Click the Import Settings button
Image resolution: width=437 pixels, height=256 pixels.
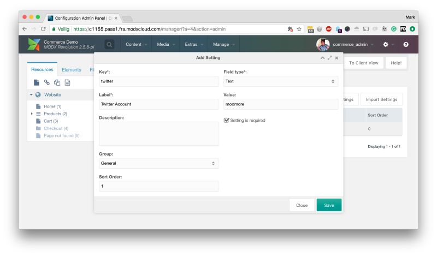coord(381,99)
